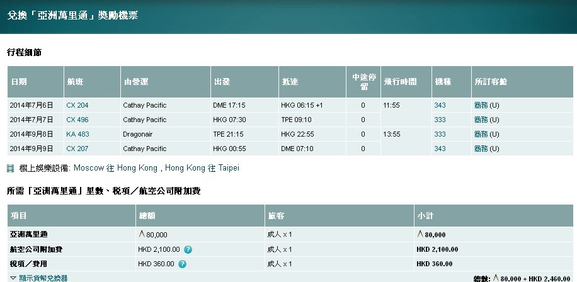Open Moscow 往 Hong Kong entertainment link
577x282 pixels.
pyautogui.click(x=115, y=168)
